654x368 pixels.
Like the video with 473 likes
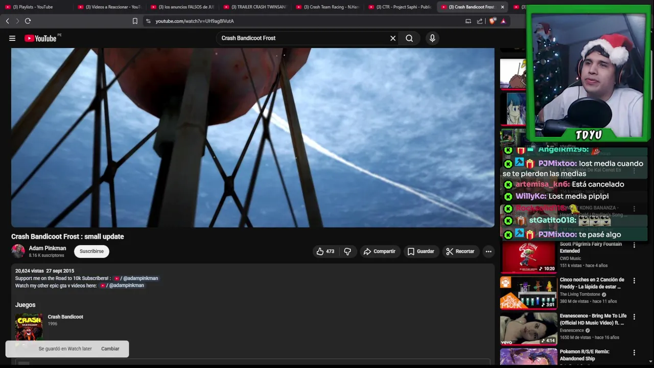pos(325,251)
